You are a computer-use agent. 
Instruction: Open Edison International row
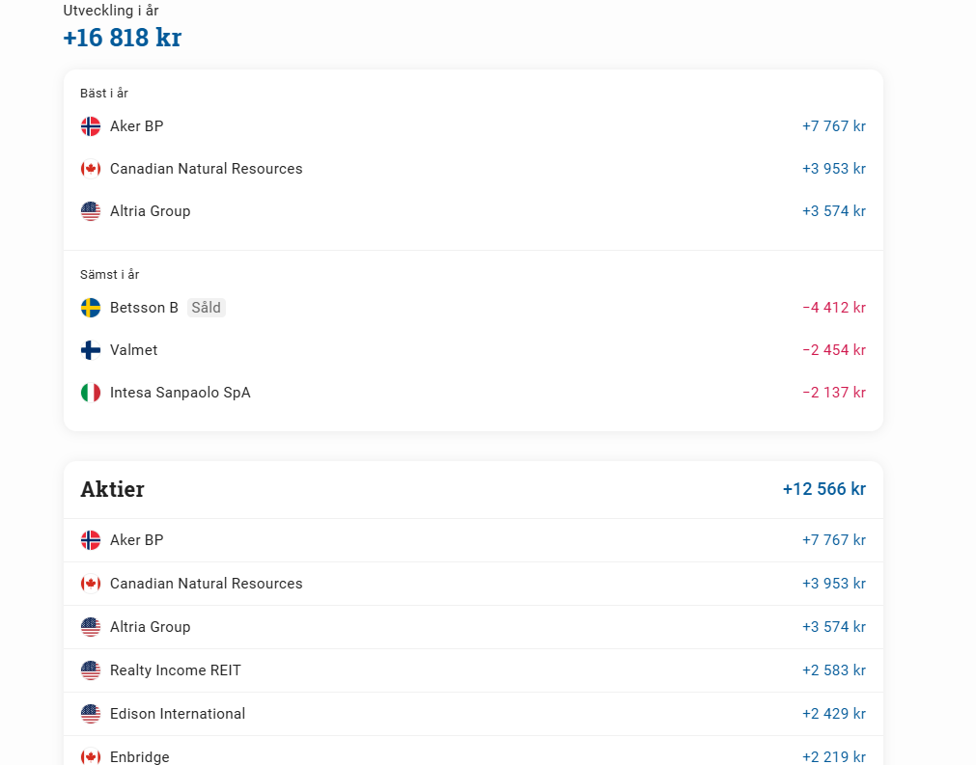click(x=473, y=713)
